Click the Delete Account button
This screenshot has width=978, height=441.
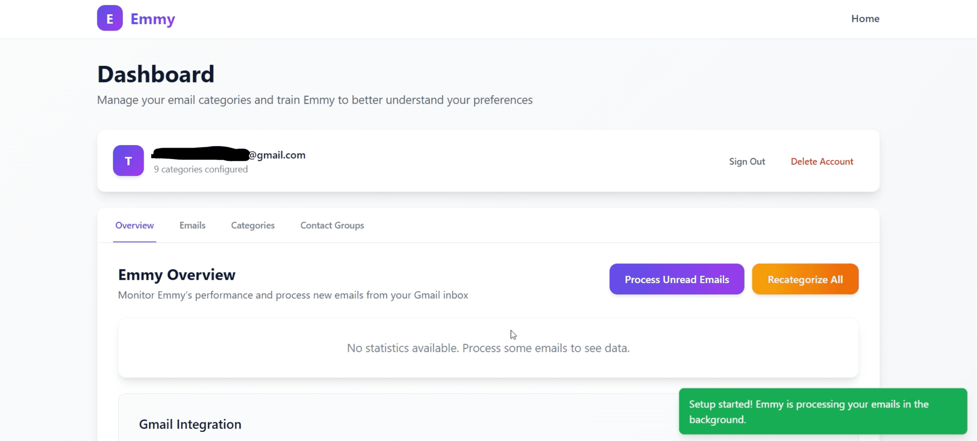click(x=822, y=161)
